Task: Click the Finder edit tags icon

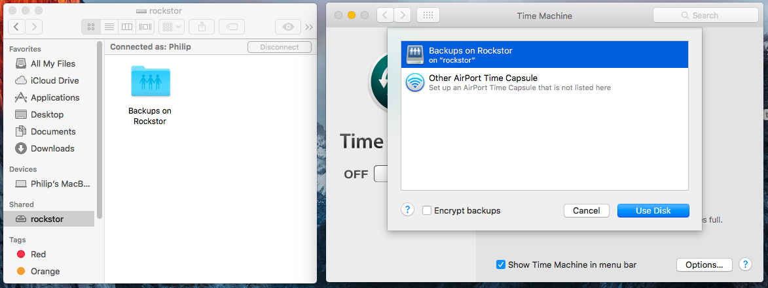Action: click(232, 27)
